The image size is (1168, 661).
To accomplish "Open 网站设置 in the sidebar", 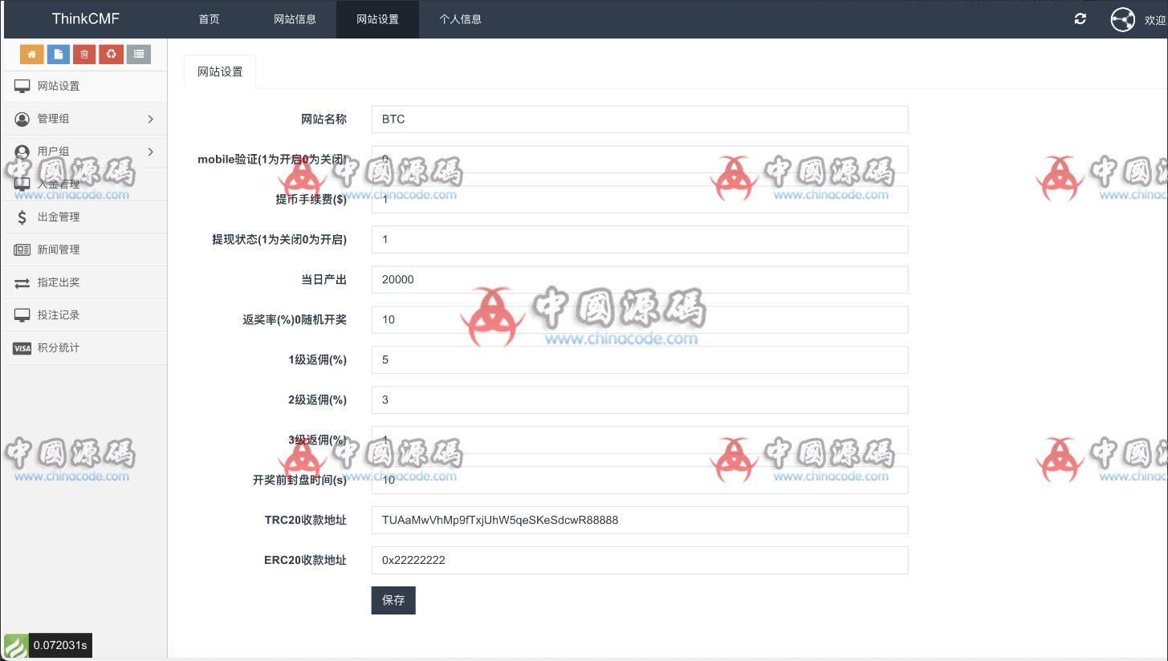I will tap(84, 87).
